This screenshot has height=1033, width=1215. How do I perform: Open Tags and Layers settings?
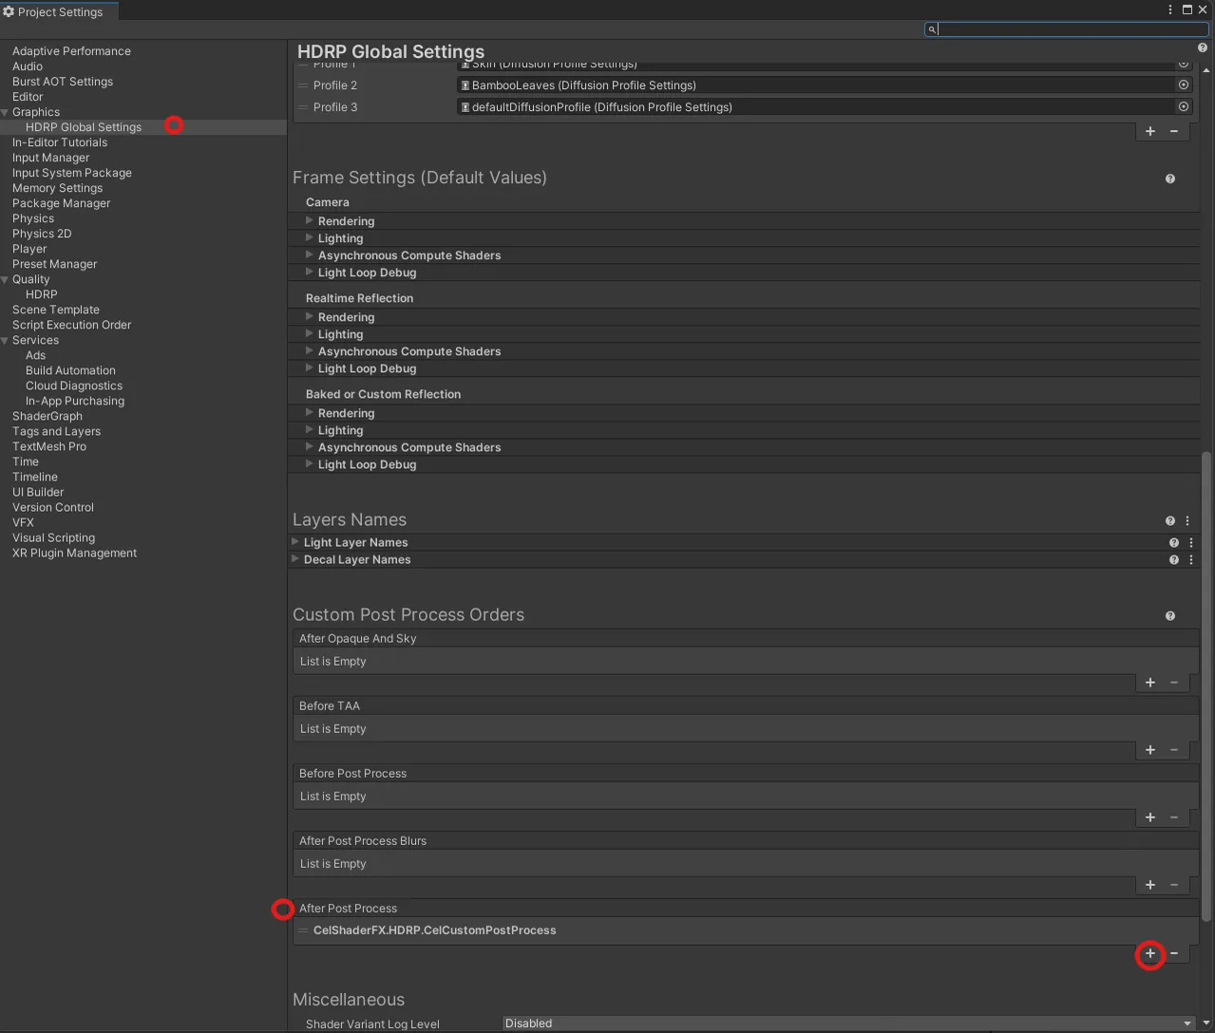coord(56,431)
